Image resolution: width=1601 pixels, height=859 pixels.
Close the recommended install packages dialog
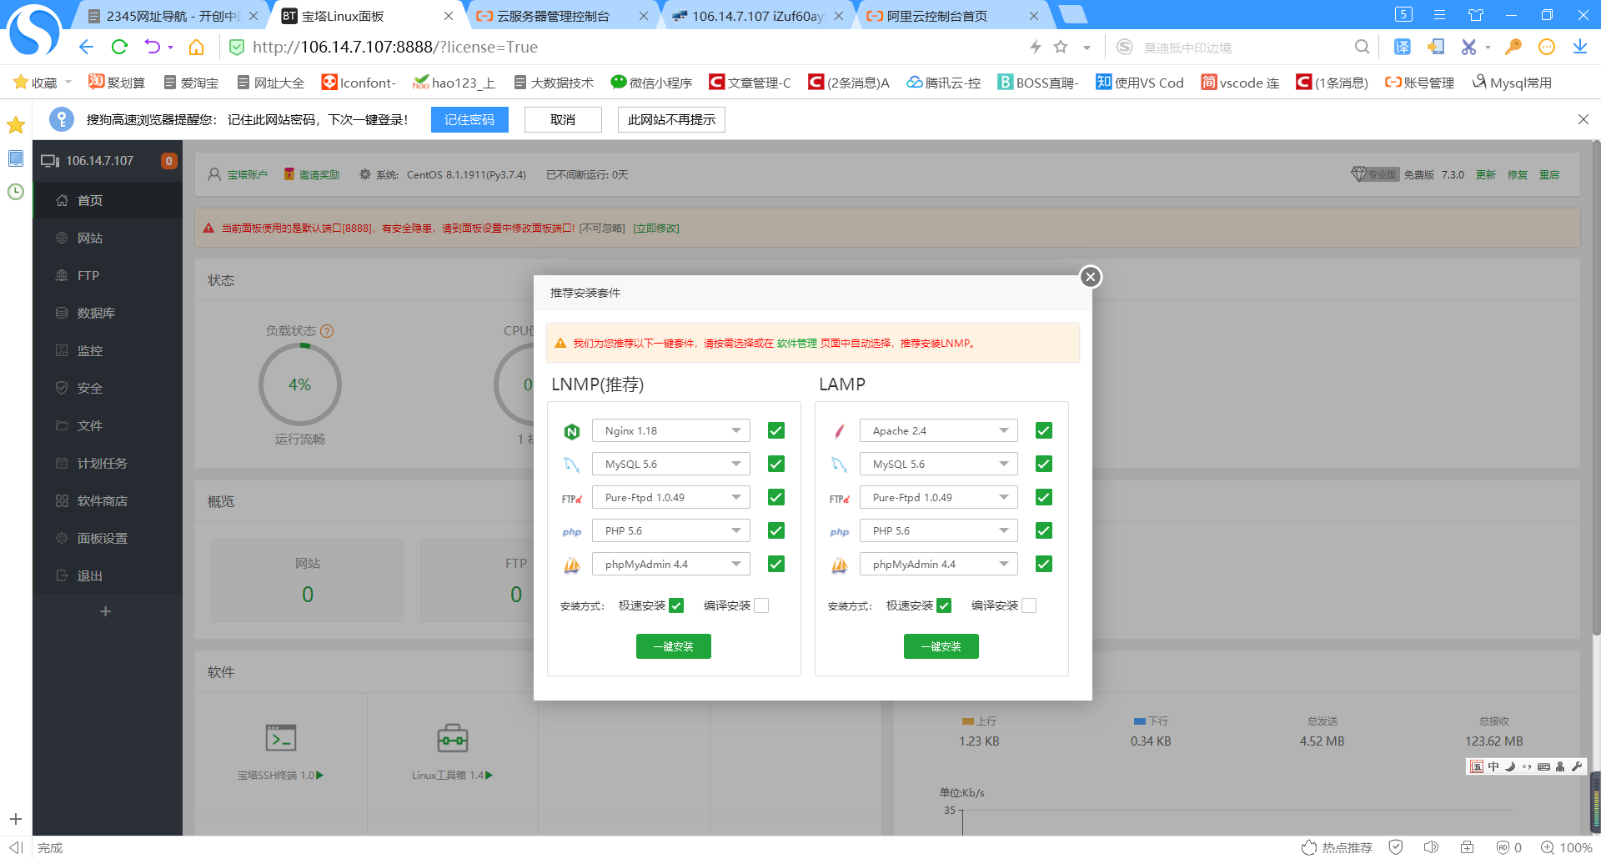(x=1091, y=277)
